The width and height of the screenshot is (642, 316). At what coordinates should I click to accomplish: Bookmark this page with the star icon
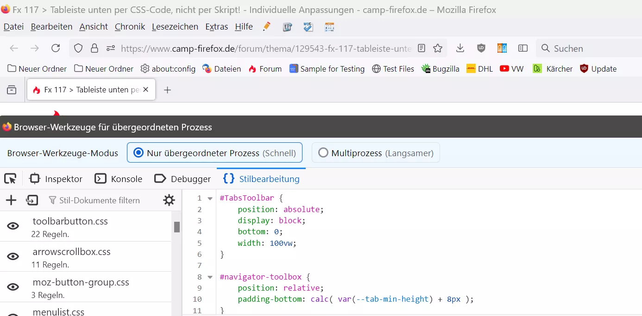coord(438,49)
